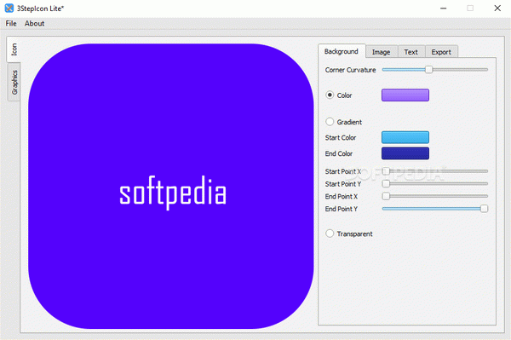The width and height of the screenshot is (511, 340).
Task: Switch to the Icon vertical tab
Action: (14, 49)
